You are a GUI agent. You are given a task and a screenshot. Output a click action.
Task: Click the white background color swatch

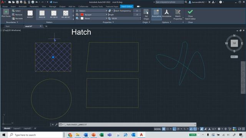(82, 18)
